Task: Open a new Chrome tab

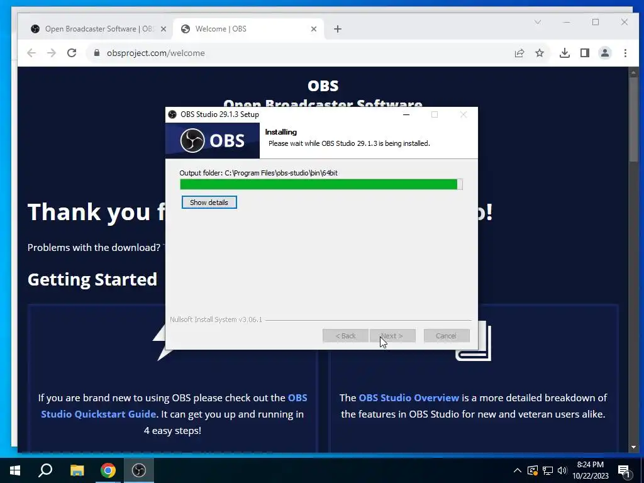Action: pos(338,29)
